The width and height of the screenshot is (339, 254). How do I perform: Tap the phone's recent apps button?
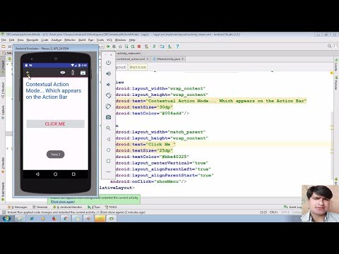point(73,174)
